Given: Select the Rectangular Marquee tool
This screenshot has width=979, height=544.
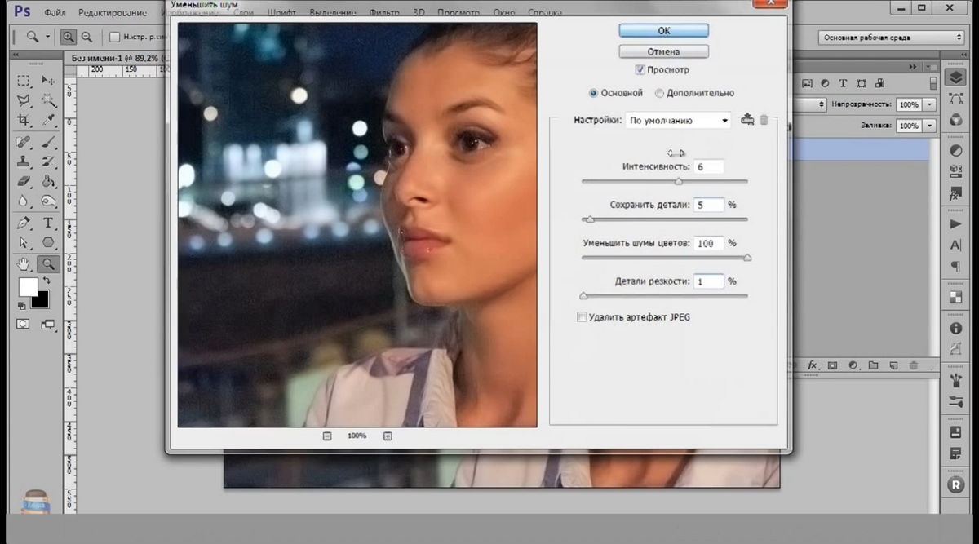Looking at the screenshot, I should tap(24, 81).
